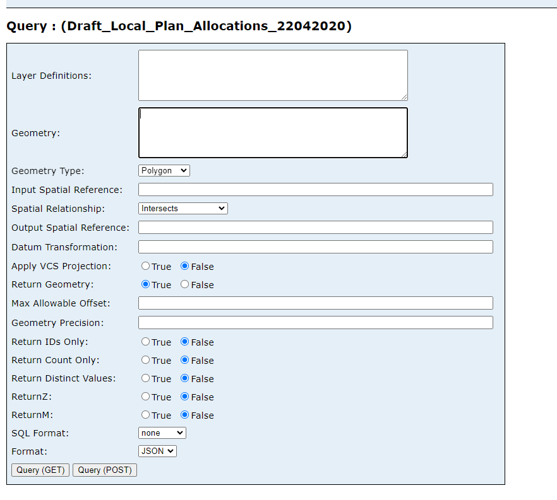The image size is (557, 500).
Task: Click the Query (GET) button
Action: pyautogui.click(x=40, y=470)
